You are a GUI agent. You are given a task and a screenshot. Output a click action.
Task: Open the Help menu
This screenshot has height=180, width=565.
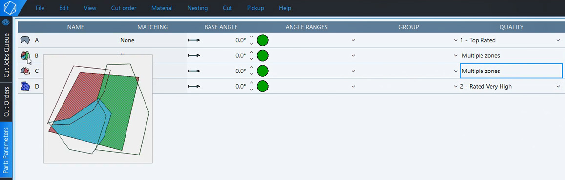(x=285, y=8)
